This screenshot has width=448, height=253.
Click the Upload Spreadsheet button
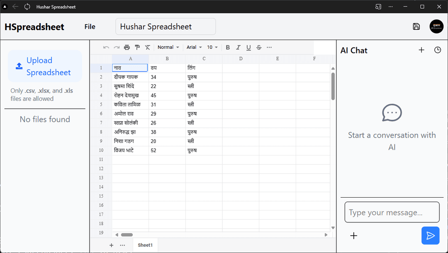[x=45, y=66]
